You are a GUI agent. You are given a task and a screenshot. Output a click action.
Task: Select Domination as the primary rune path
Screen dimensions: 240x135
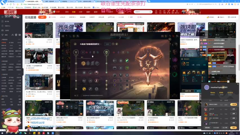click(x=87, y=52)
